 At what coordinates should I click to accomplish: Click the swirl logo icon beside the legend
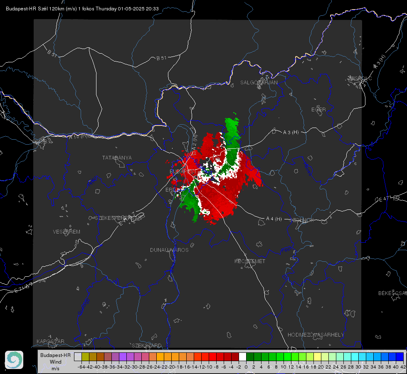(14, 360)
